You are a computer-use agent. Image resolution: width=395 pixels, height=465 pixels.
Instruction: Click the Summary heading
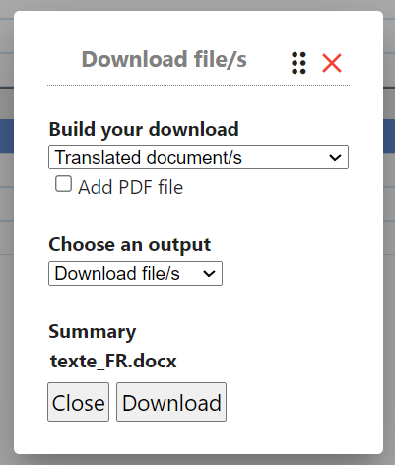click(x=93, y=332)
